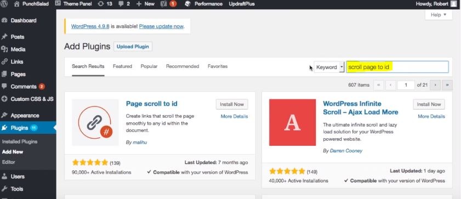
Task: Click the red Ajax Load More icon
Action: coord(292,122)
